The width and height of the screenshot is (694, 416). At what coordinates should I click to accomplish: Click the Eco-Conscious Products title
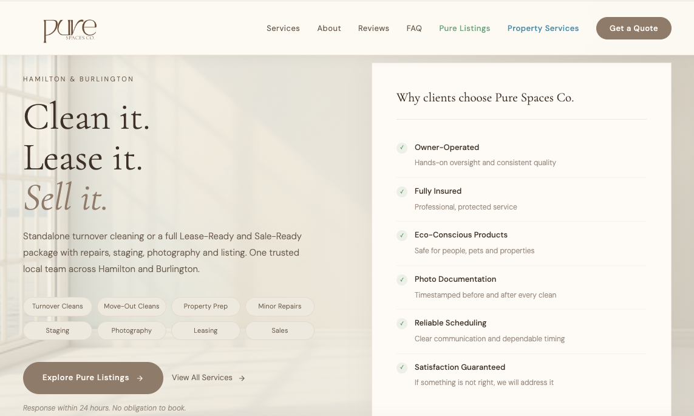click(x=461, y=235)
